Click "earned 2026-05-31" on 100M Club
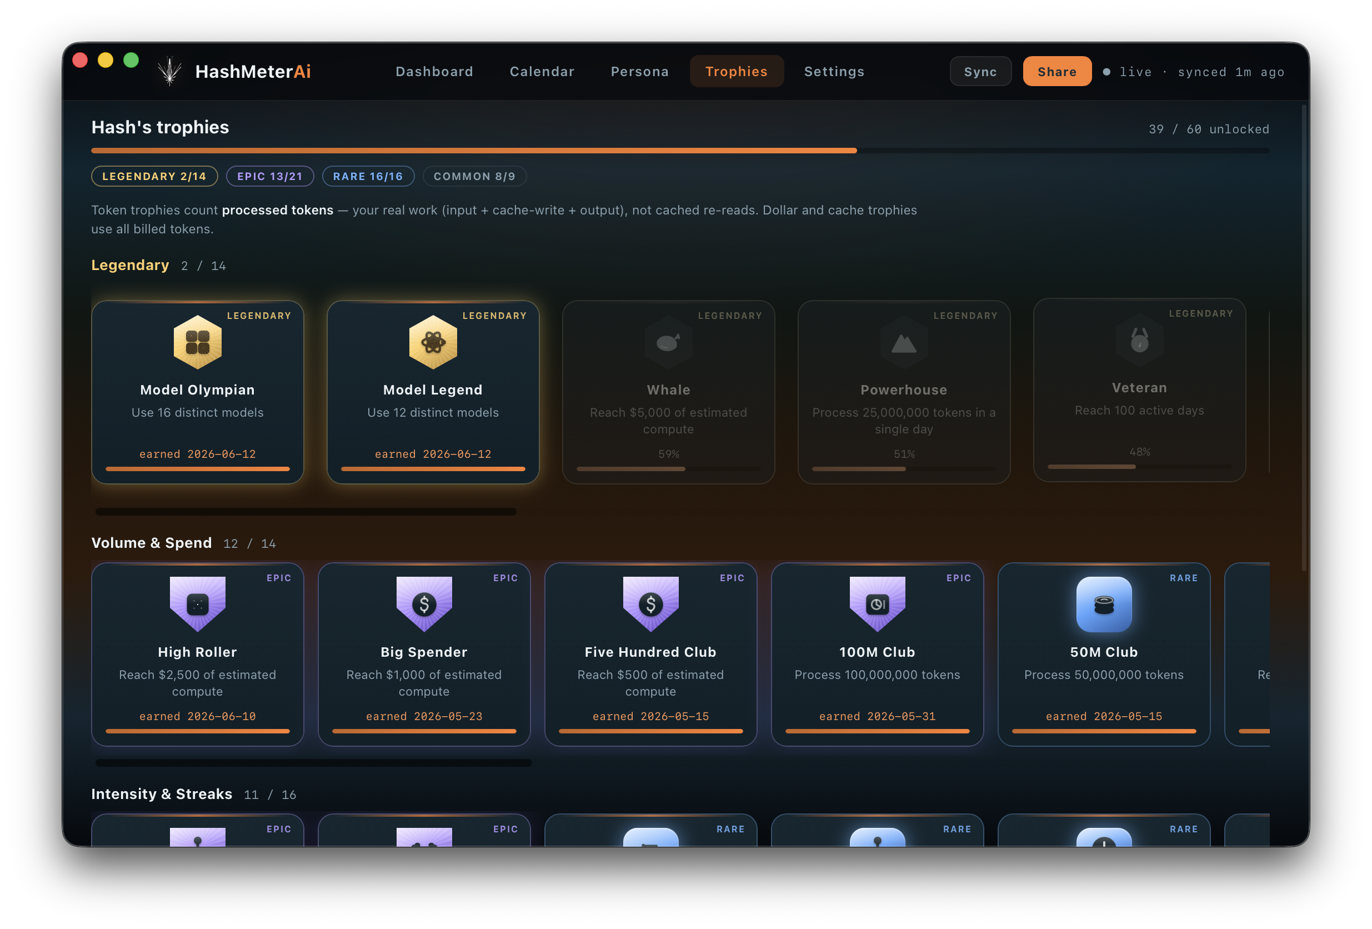This screenshot has width=1372, height=929. [x=877, y=716]
